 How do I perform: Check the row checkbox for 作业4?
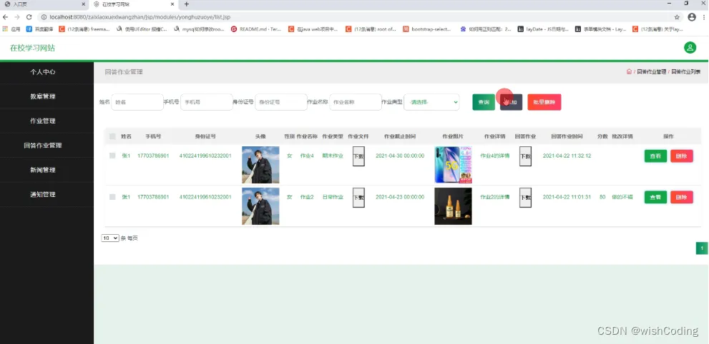click(112, 156)
